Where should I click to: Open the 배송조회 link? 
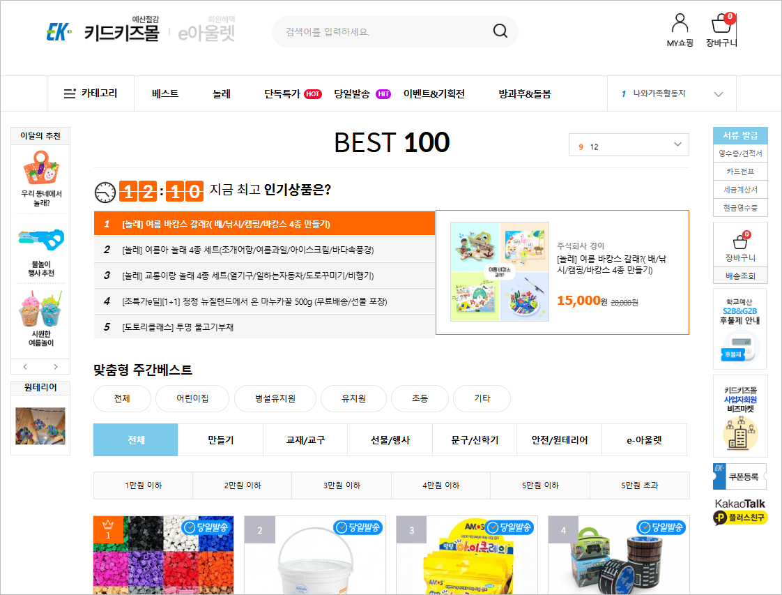coord(739,276)
